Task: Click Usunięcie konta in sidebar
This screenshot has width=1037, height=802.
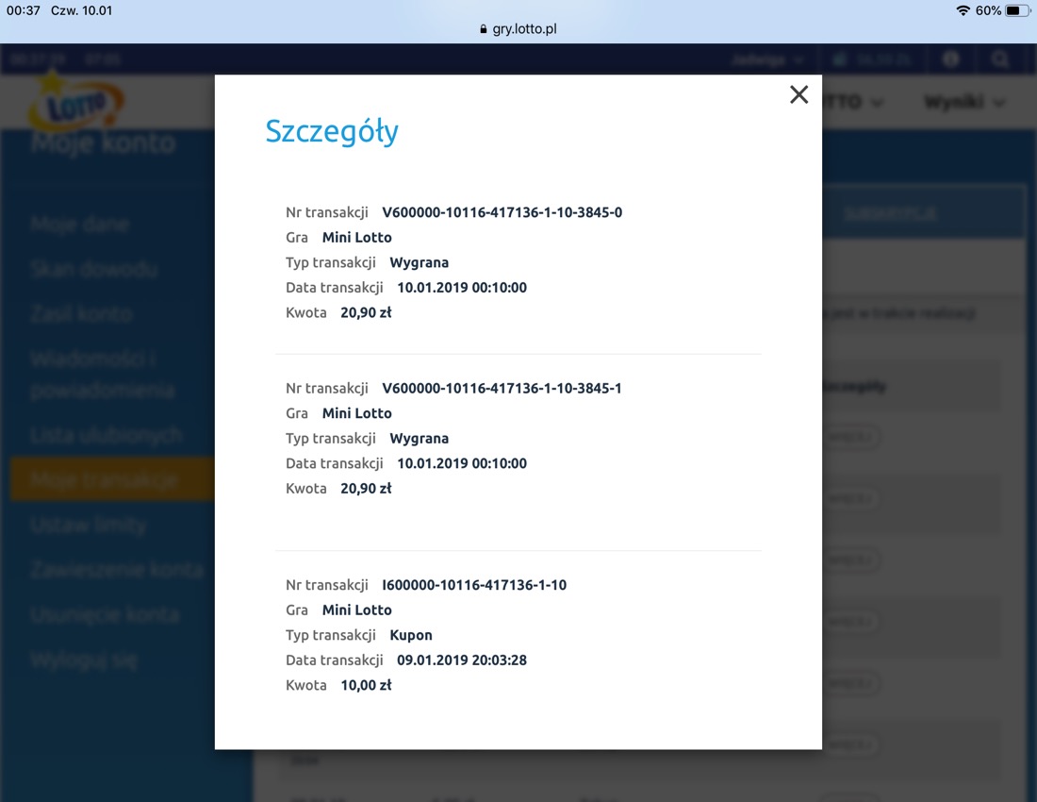Action: [104, 614]
